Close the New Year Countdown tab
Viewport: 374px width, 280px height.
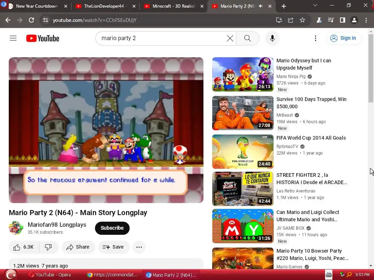tap(66, 6)
